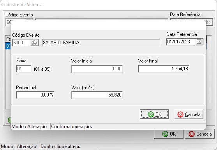This screenshot has width=217, height=150.
Task: Click the Percentual field showing 0,00 %
Action: coord(35,95)
